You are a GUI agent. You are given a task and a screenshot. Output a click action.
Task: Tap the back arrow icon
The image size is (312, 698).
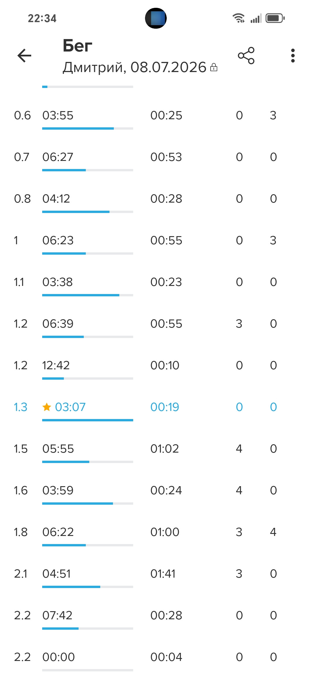[x=24, y=56]
